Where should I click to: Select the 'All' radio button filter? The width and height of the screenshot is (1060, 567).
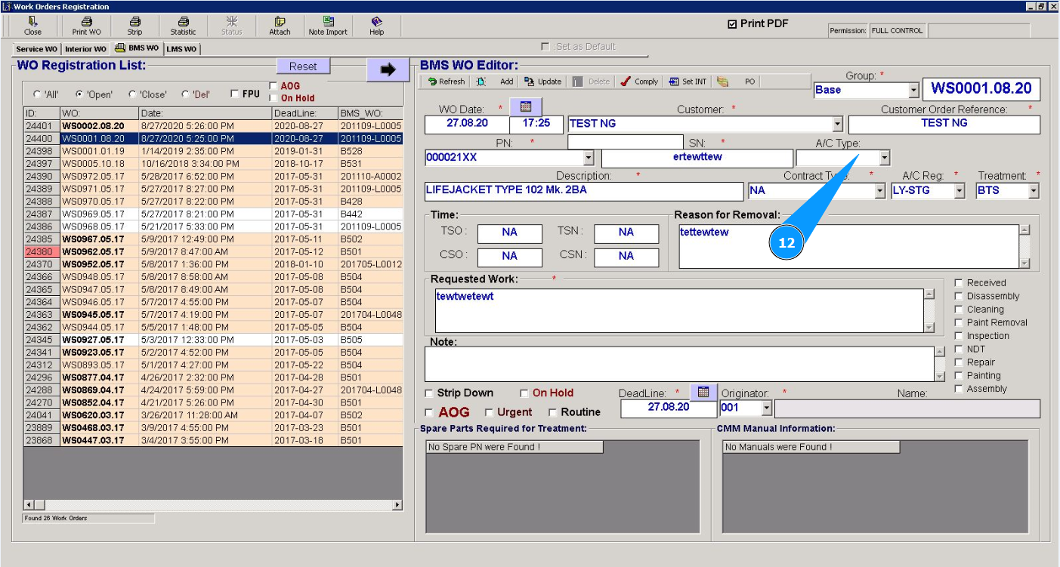(x=37, y=94)
